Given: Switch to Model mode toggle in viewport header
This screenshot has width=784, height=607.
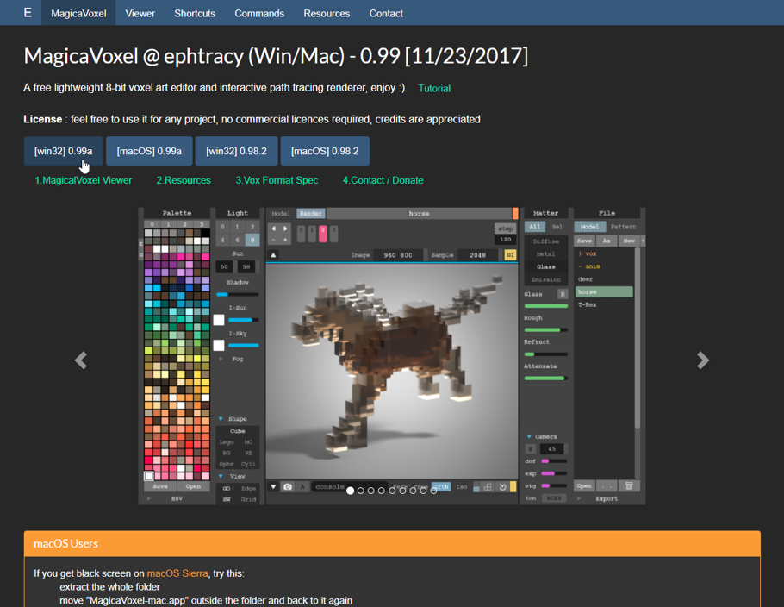Looking at the screenshot, I should point(281,214).
